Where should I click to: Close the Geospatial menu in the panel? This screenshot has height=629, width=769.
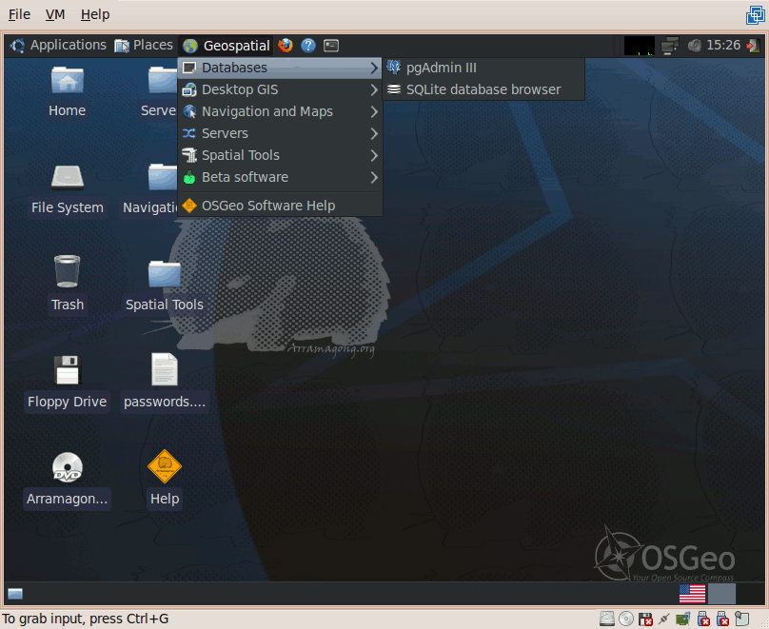pyautogui.click(x=226, y=46)
